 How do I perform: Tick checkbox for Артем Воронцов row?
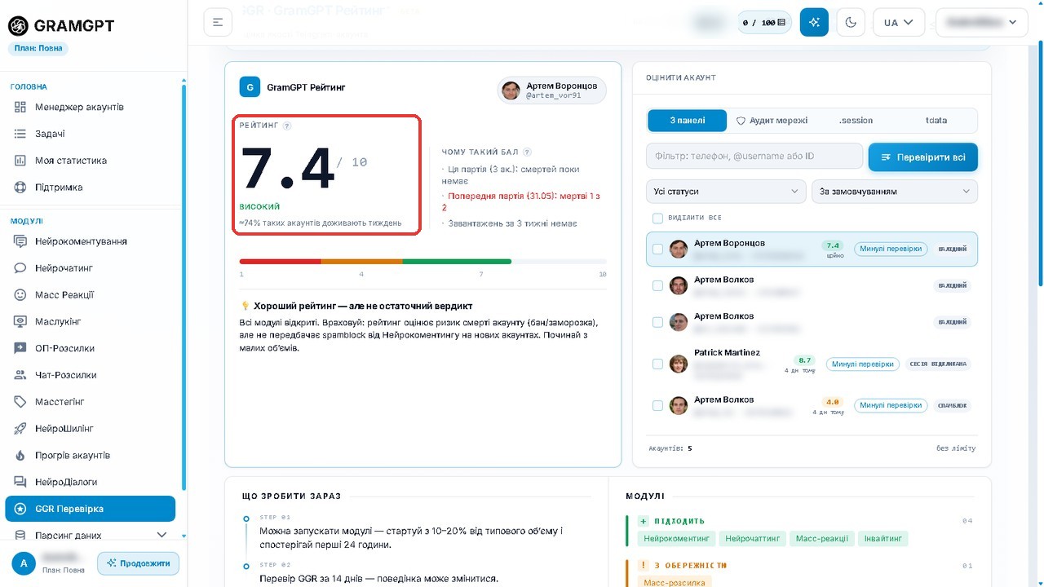(x=657, y=249)
